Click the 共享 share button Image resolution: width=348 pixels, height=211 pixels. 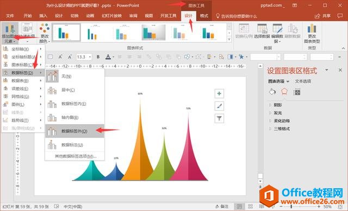tap(322, 16)
